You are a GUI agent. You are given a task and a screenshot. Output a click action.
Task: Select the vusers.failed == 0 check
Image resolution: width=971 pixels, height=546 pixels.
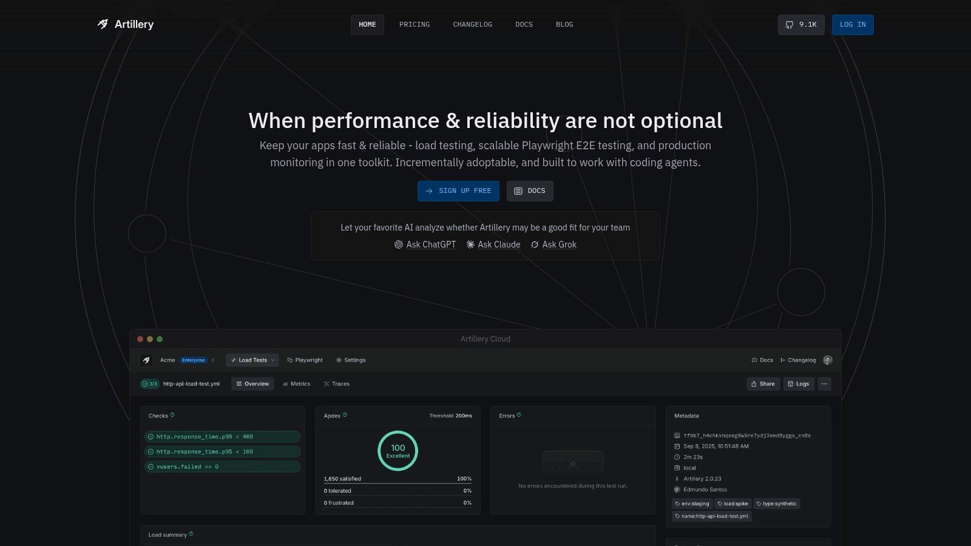pyautogui.click(x=222, y=467)
